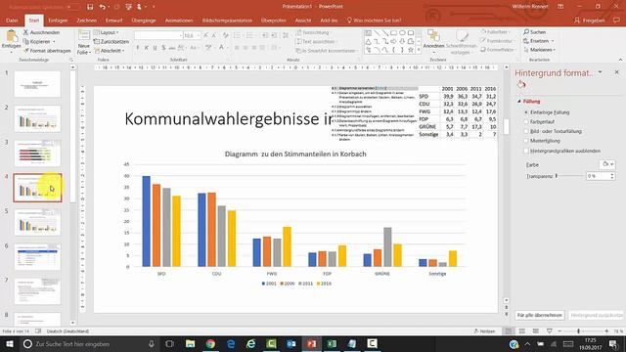The width and height of the screenshot is (626, 352).
Task: Insert a new slide with Neue Folie
Action: click(x=84, y=43)
